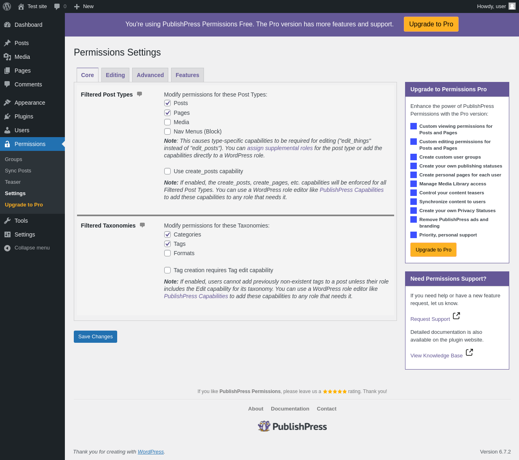Click the Pages icon in sidebar
This screenshot has height=460, width=519.
tap(7, 71)
